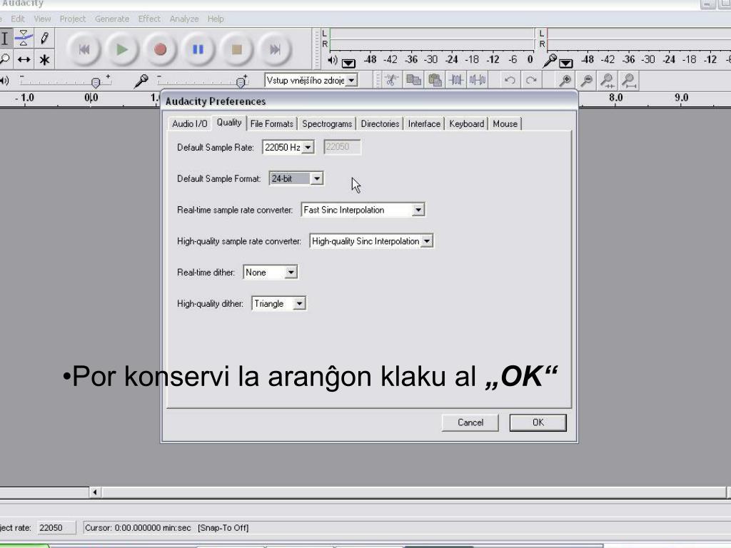This screenshot has width=731, height=548.
Task: Open the Project menu
Action: click(x=73, y=19)
